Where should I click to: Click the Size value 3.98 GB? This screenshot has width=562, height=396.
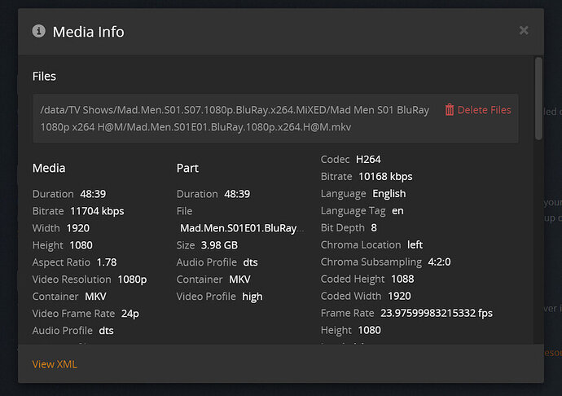(x=219, y=245)
